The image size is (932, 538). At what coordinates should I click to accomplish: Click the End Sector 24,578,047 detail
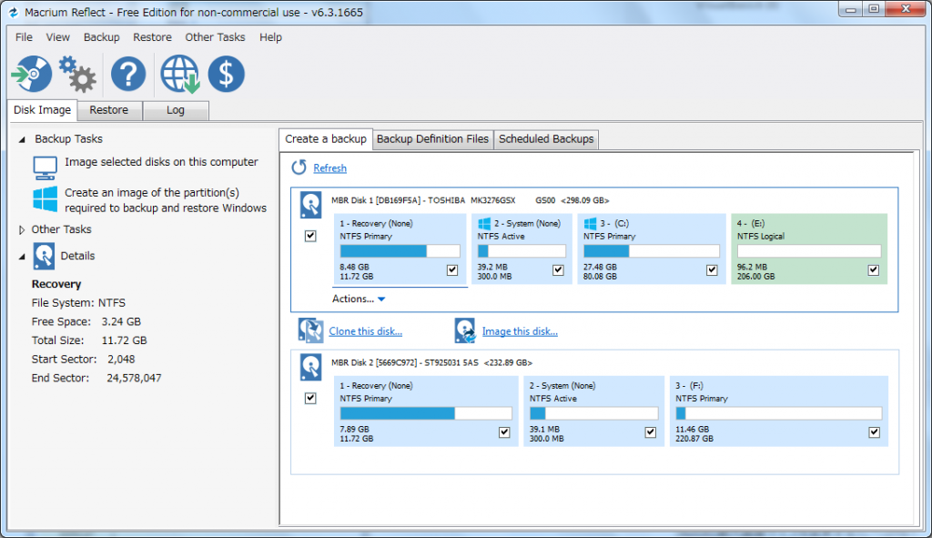pos(96,378)
